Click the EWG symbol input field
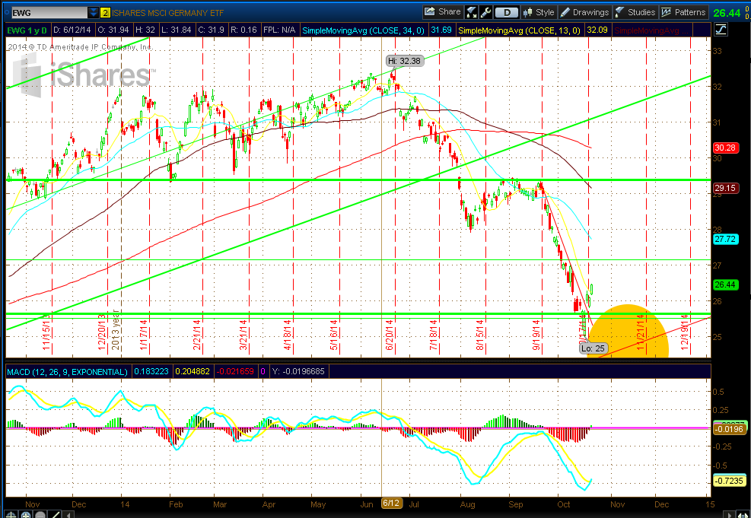 (49, 12)
